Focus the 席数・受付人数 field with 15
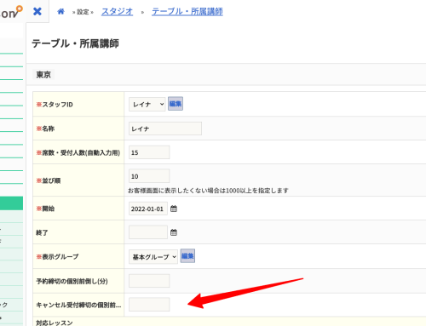This screenshot has width=426, height=326. (x=149, y=152)
